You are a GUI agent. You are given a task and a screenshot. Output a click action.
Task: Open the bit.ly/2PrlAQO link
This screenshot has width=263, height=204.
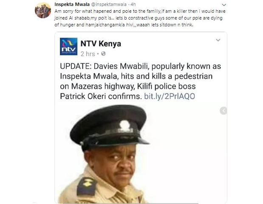point(170,96)
